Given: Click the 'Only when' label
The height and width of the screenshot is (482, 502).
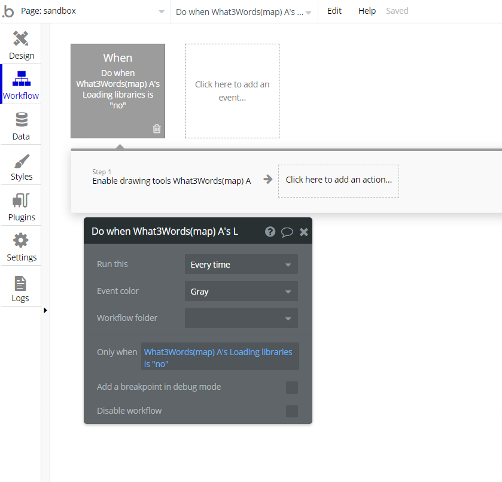Looking at the screenshot, I should 117,352.
